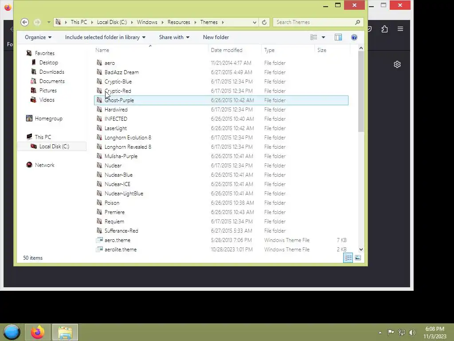
Task: Open the view options dropdown arrow
Action: point(323,37)
